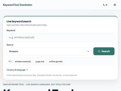The width and height of the screenshot is (121, 91).
Task: Click the free searches per day note
Action: click(42, 75)
